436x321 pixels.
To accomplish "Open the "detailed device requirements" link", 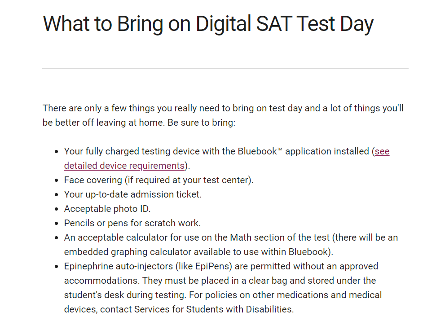I will click(x=124, y=166).
